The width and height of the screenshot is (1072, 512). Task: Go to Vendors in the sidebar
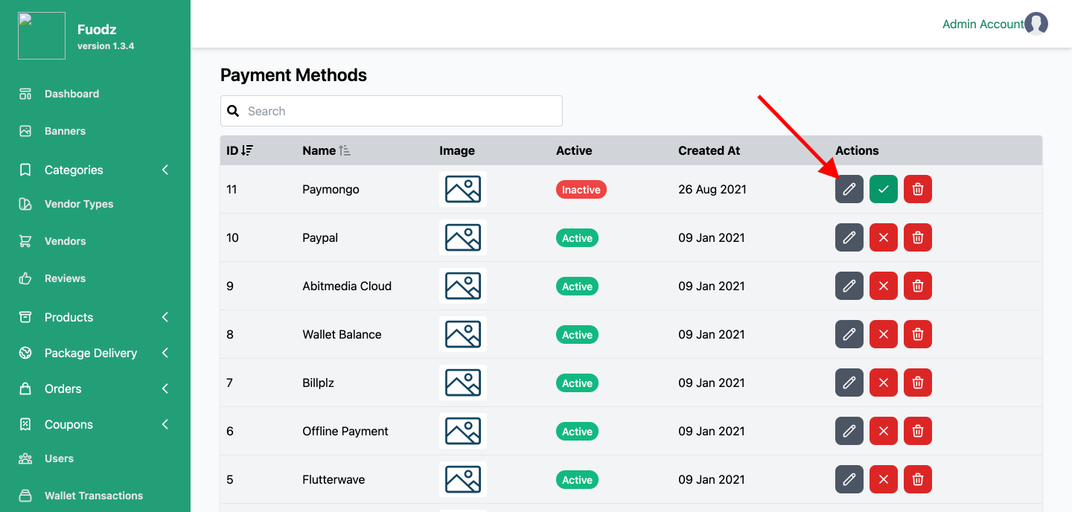click(65, 241)
